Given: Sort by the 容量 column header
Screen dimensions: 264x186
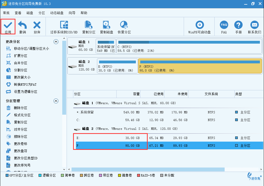Looking at the screenshot, I should point(128,94).
